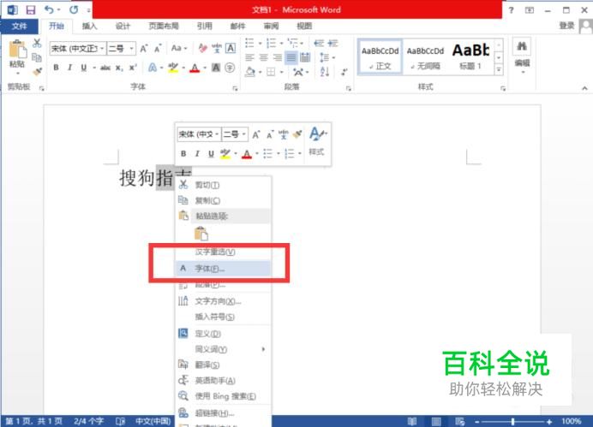Choose Font option in context menu
The width and height of the screenshot is (593, 427).
point(223,269)
